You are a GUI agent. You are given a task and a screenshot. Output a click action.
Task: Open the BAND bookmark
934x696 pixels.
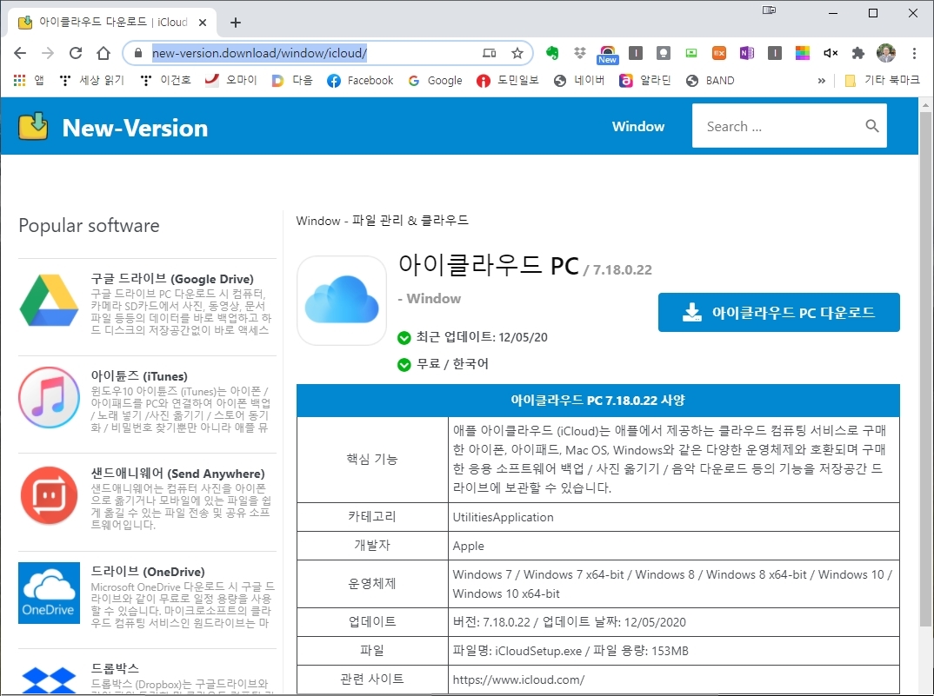tap(710, 81)
